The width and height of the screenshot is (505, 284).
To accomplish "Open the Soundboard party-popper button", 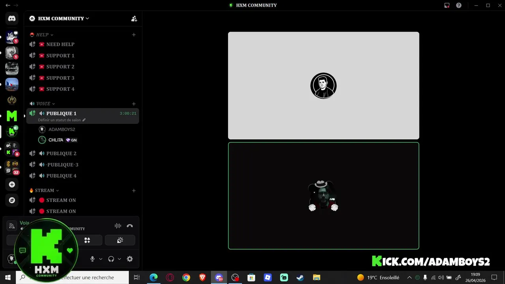I will tap(120, 240).
